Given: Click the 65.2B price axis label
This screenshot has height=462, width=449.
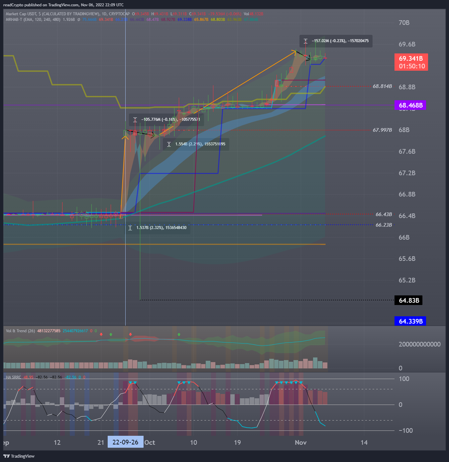Looking at the screenshot, I should tap(407, 280).
